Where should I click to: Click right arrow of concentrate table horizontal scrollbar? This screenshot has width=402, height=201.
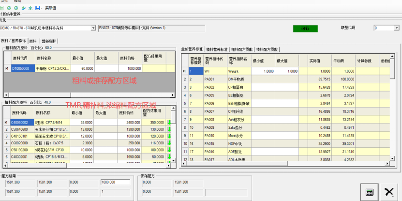click(168, 166)
